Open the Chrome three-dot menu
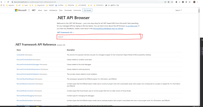This screenshot has height=107, width=203. point(198,2)
